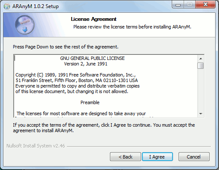The width and height of the screenshot is (219, 170).
Task: Click the Copyright (C) 1989, 1991 line
Action: click(75, 75)
